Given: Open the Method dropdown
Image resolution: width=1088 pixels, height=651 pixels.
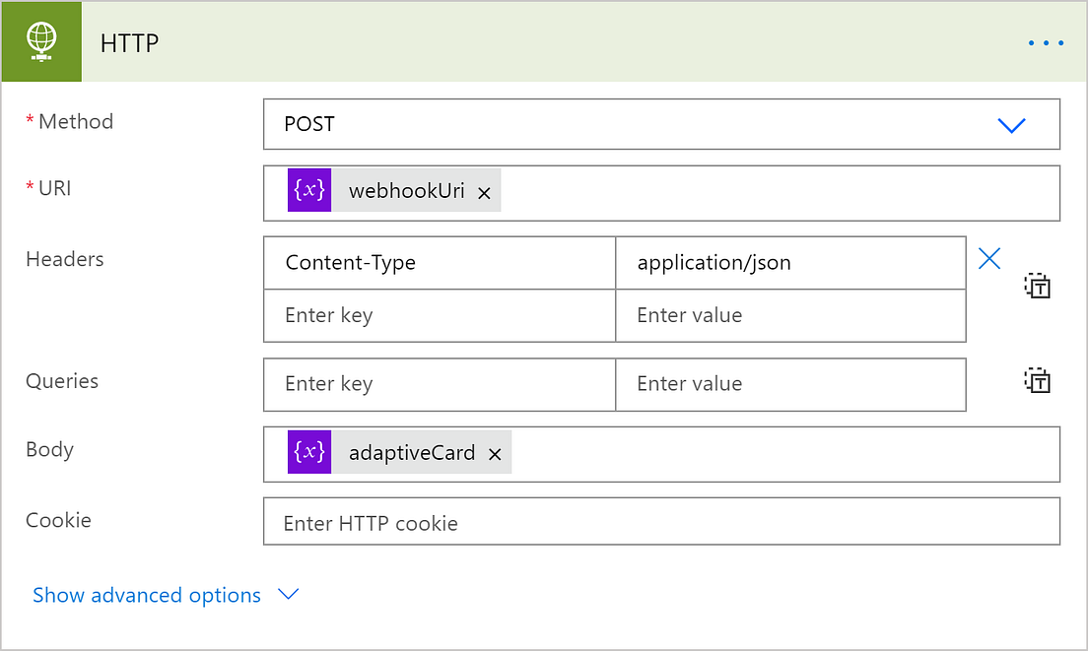Looking at the screenshot, I should [x=1011, y=125].
